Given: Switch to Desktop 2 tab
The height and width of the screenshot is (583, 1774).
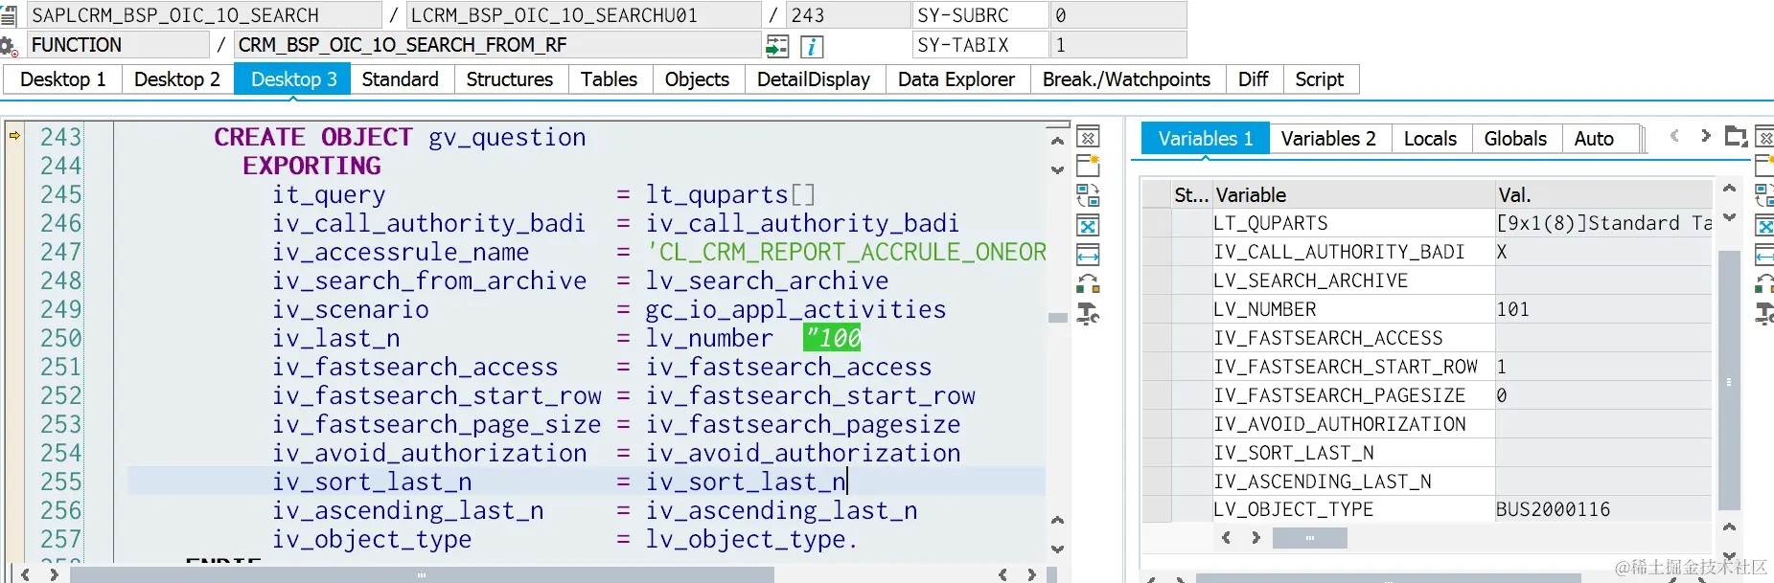Looking at the screenshot, I should 177,79.
